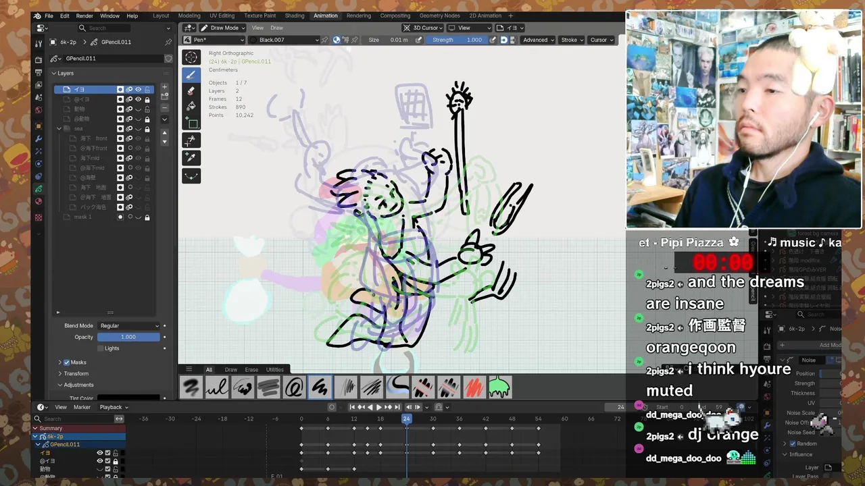Add a new layer group
The width and height of the screenshot is (865, 486).
tap(164, 97)
